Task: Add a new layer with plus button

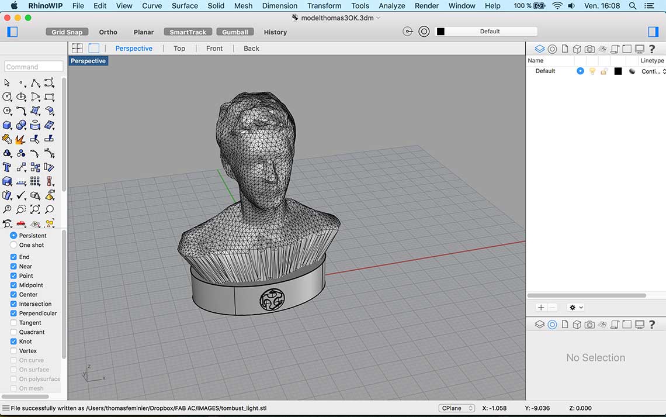Action: [x=541, y=307]
